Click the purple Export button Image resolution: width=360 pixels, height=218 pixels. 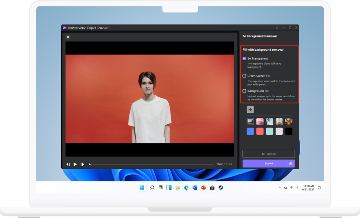coord(264,163)
